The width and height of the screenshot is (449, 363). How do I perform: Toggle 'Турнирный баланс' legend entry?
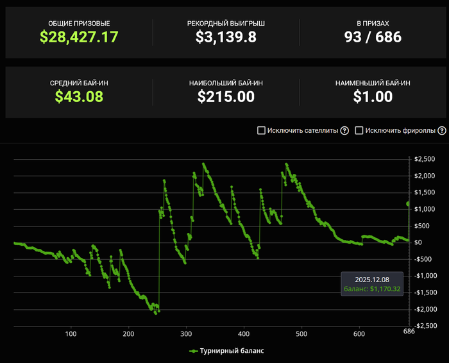(x=226, y=351)
